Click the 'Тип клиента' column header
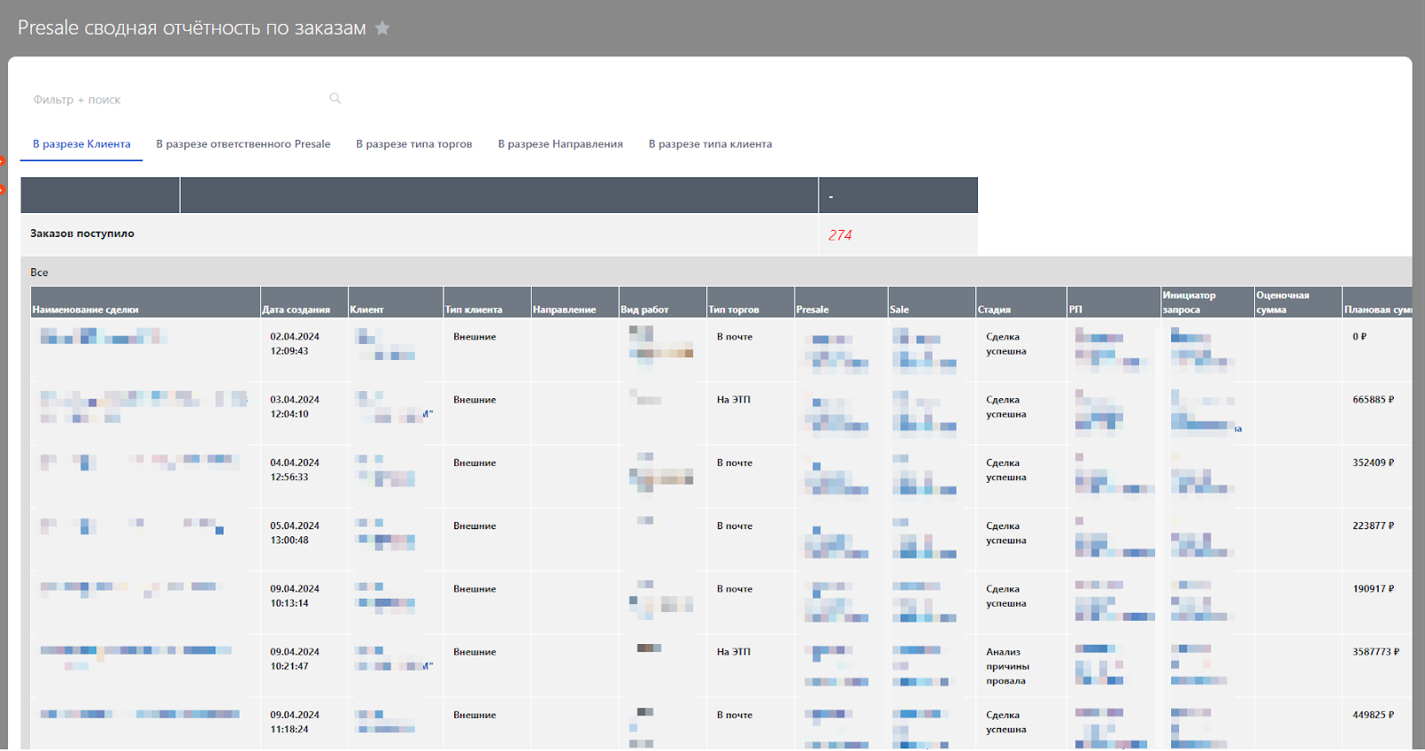The image size is (1425, 751). coord(474,310)
